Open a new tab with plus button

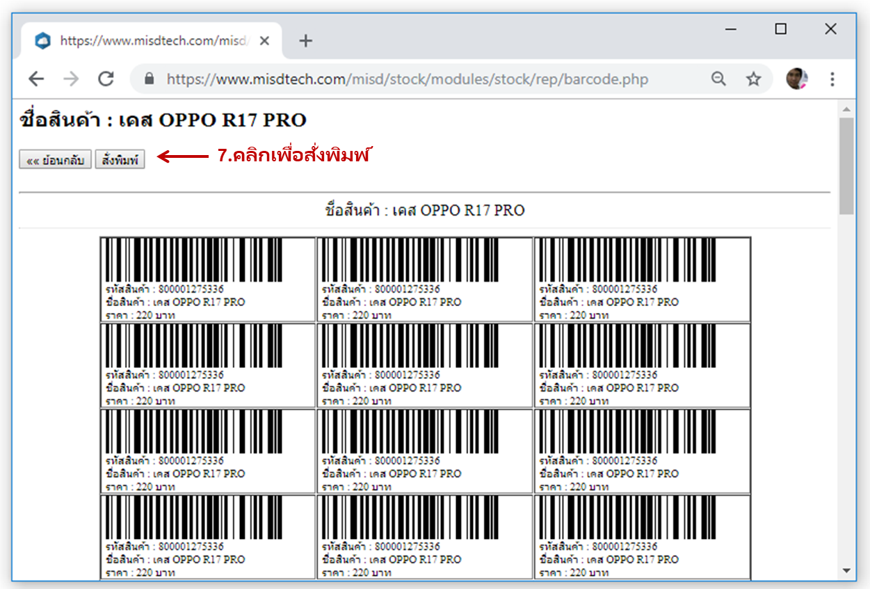pyautogui.click(x=306, y=41)
